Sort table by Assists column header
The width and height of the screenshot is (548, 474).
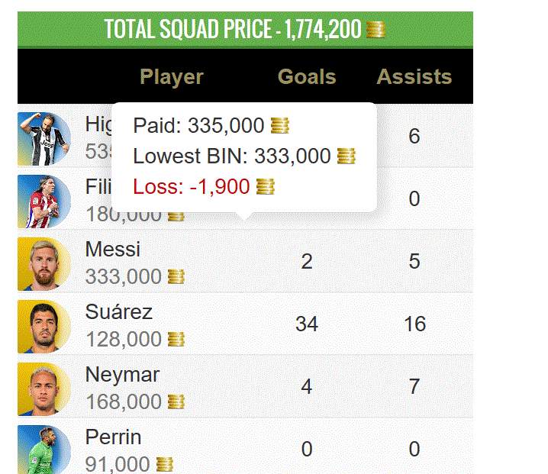(x=414, y=77)
